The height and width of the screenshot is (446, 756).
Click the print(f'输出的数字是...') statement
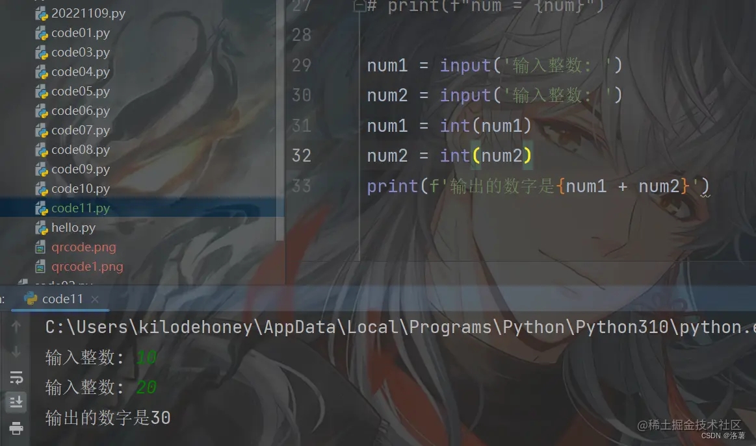[538, 186]
